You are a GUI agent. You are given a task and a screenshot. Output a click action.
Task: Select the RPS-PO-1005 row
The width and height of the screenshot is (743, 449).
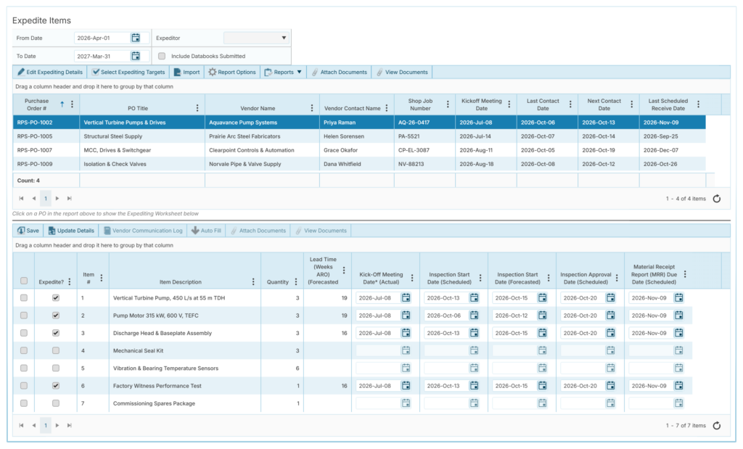point(359,136)
